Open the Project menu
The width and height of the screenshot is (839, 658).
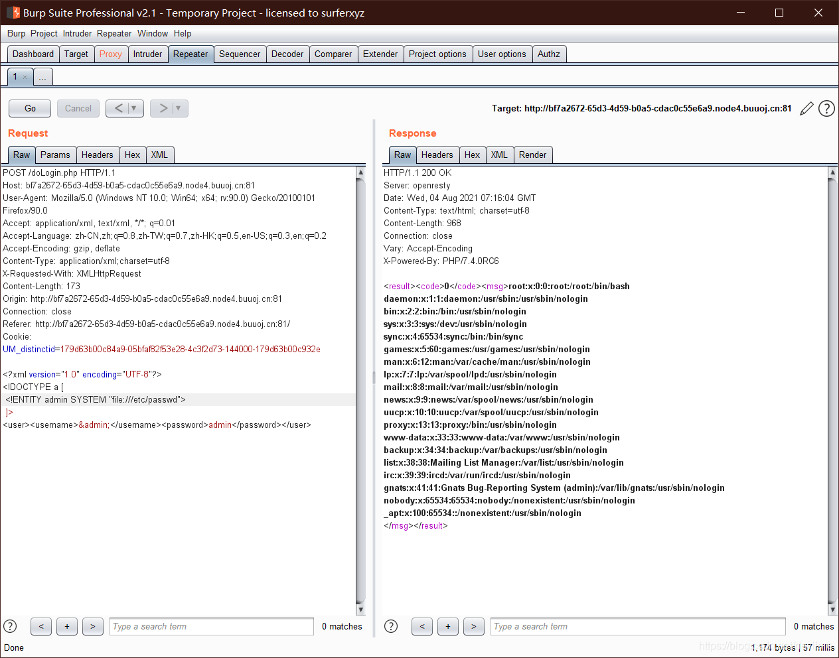pos(44,33)
